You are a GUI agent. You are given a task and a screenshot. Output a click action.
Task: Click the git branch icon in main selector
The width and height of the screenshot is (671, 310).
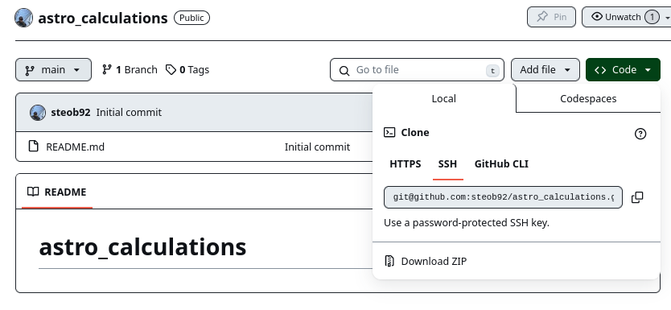[30, 70]
